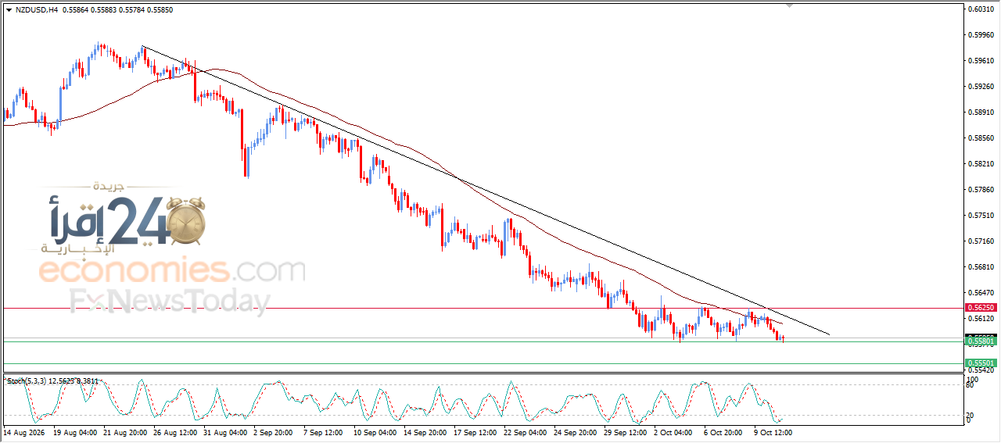Click the 0.56810 price scale value
The width and height of the screenshot is (1001, 443).
pos(981,266)
